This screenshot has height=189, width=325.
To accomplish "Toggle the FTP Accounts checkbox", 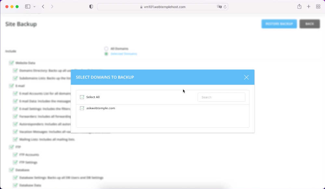I will coord(15,155).
